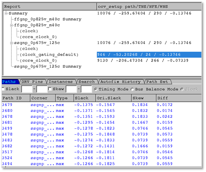Collapse the ffgnp_0p825v_m40c node
This screenshot has width=206, height=172.
pos(11,25)
